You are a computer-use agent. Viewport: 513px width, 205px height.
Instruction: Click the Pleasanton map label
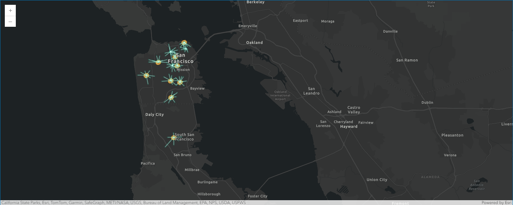pyautogui.click(x=452, y=135)
